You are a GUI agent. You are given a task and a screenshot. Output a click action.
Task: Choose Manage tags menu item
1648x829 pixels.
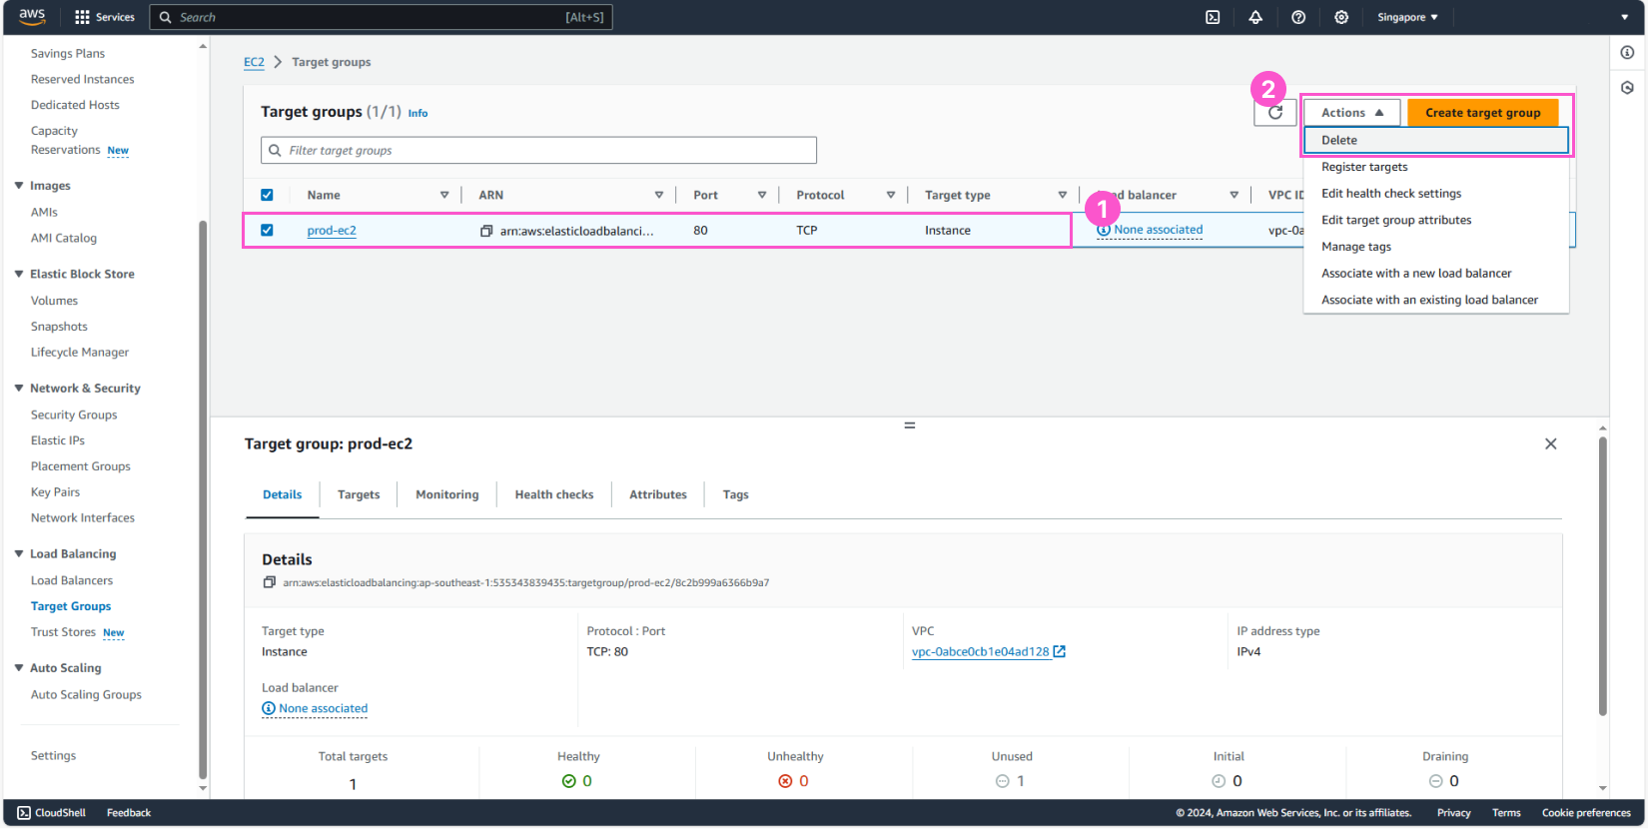point(1436,247)
